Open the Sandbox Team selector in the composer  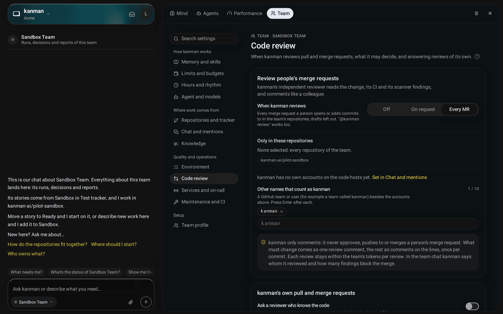click(34, 302)
